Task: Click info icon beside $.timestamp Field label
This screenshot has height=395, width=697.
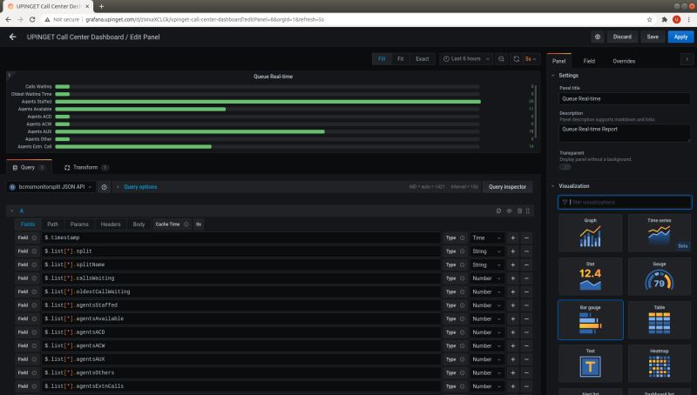Action: (34, 238)
